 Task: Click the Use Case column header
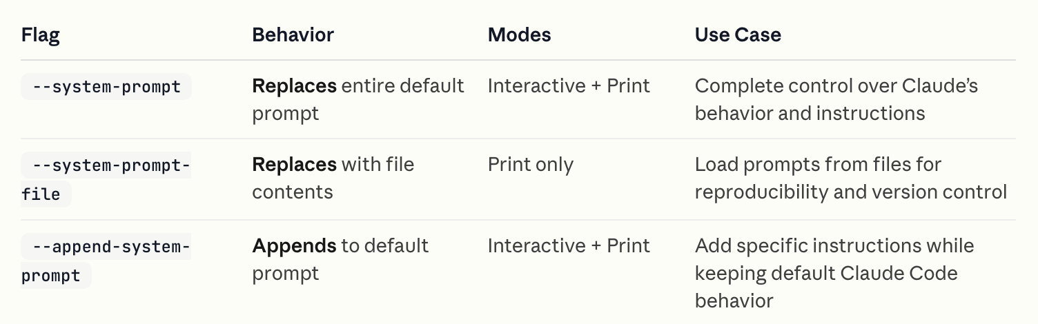click(738, 34)
